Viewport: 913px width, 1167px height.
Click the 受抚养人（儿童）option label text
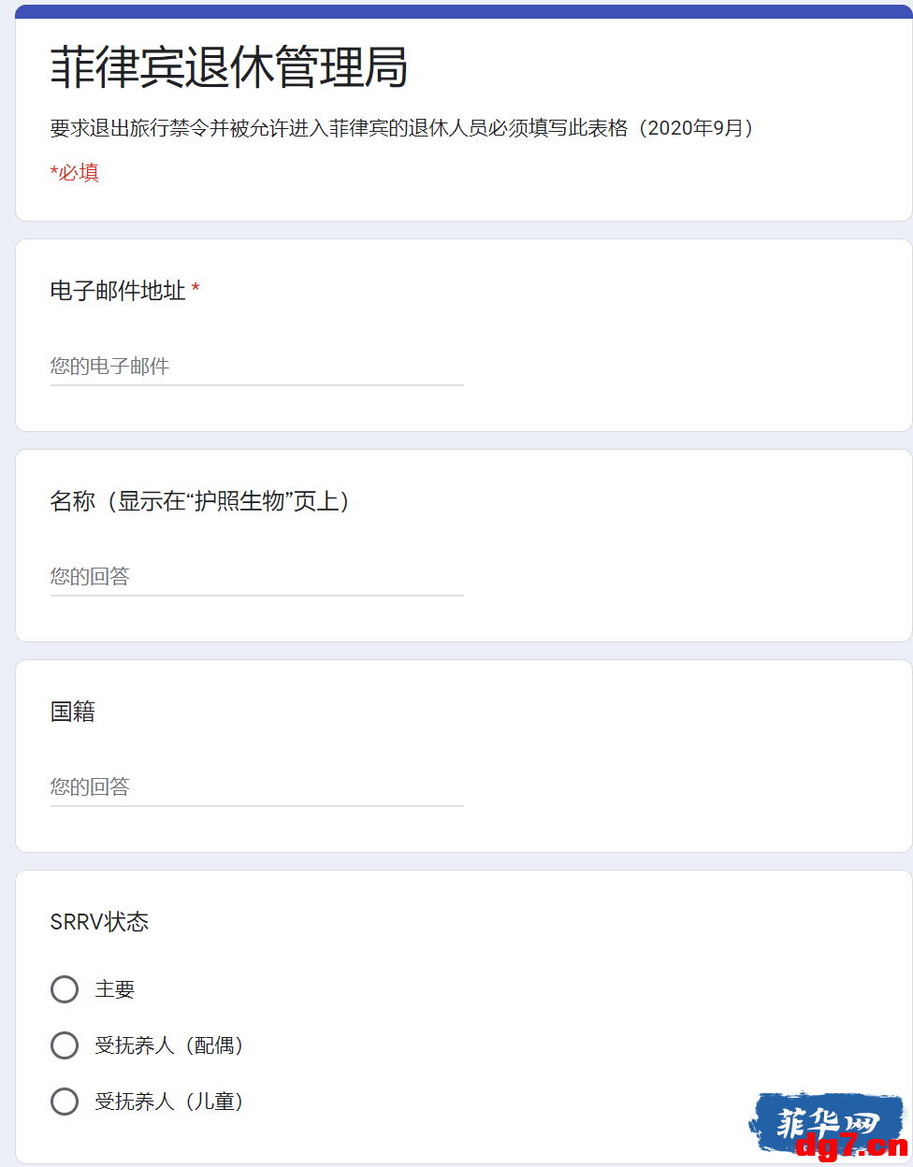[169, 1102]
